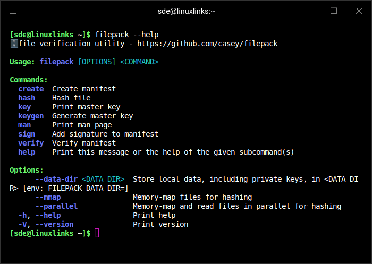Click the '--data-dir' option
The image size is (372, 264).
(56, 179)
